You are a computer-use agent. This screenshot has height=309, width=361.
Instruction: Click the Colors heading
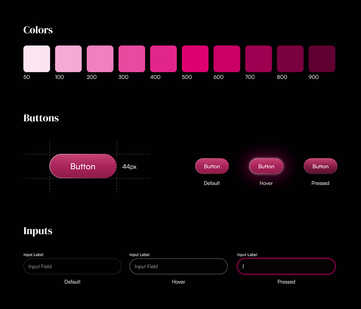[x=38, y=30]
